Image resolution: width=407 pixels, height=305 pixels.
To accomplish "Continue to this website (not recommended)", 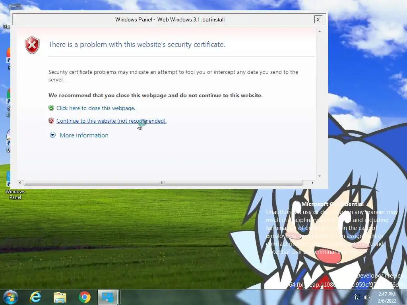I will coord(111,121).
